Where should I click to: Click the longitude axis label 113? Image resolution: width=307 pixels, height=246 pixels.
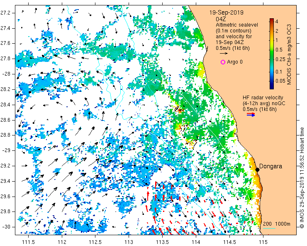(x=129, y=242)
